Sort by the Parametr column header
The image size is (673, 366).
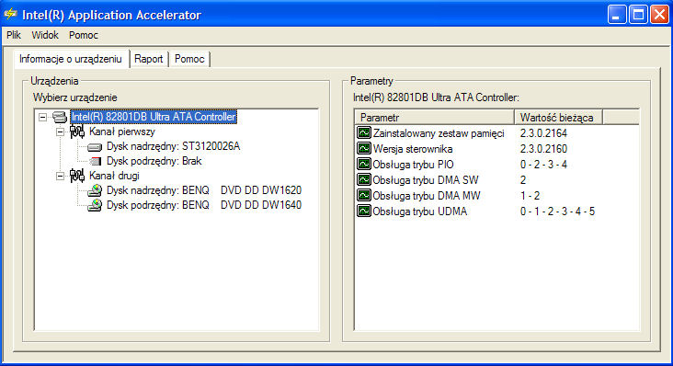[434, 117]
